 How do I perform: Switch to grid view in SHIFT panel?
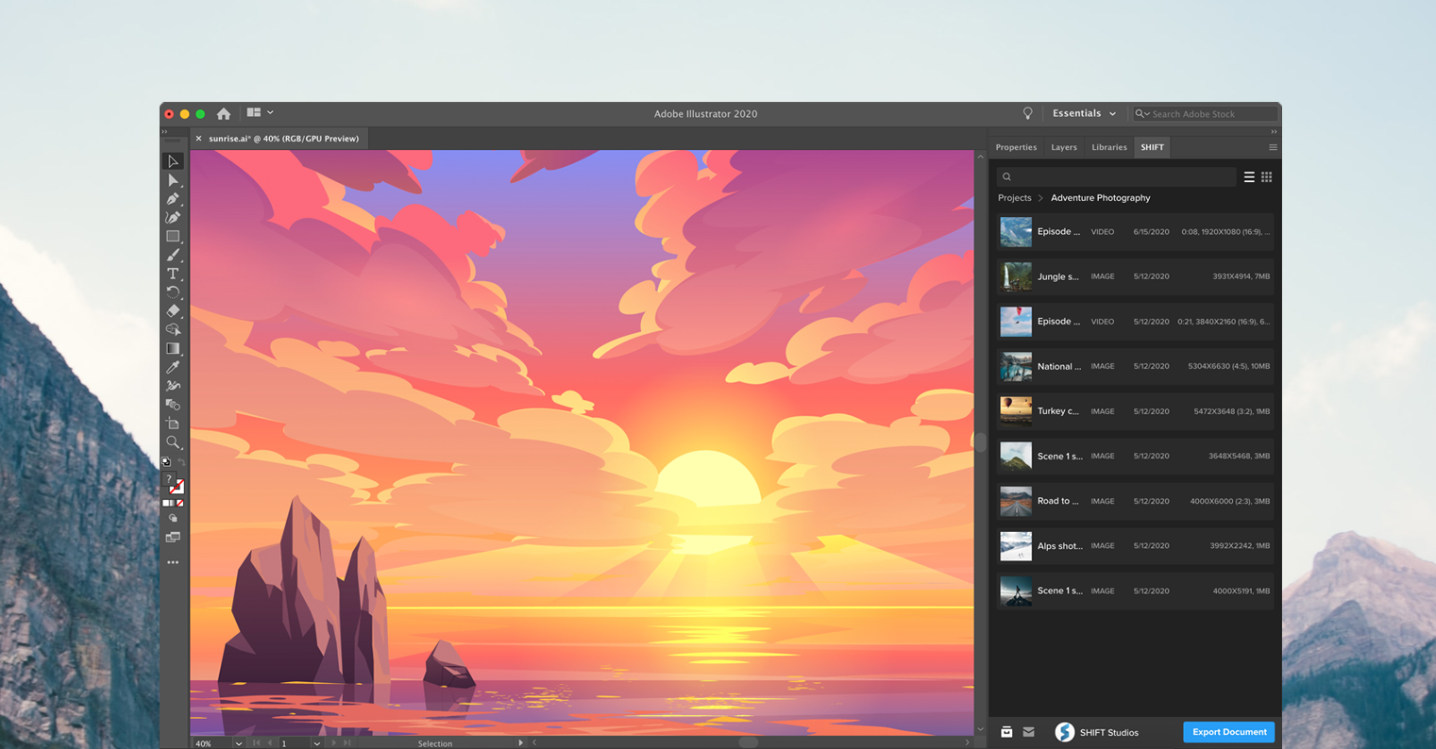[x=1267, y=176]
